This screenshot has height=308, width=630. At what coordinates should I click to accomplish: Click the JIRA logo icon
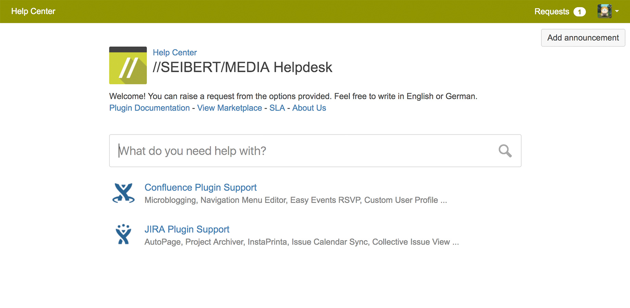tap(123, 235)
